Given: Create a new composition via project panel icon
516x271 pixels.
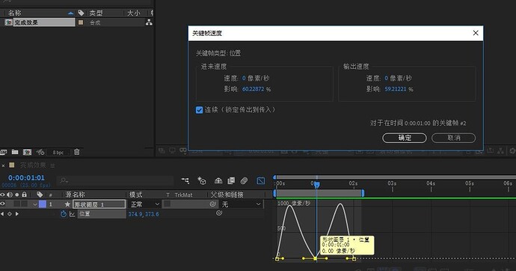Looking at the screenshot, I should tap(27, 152).
